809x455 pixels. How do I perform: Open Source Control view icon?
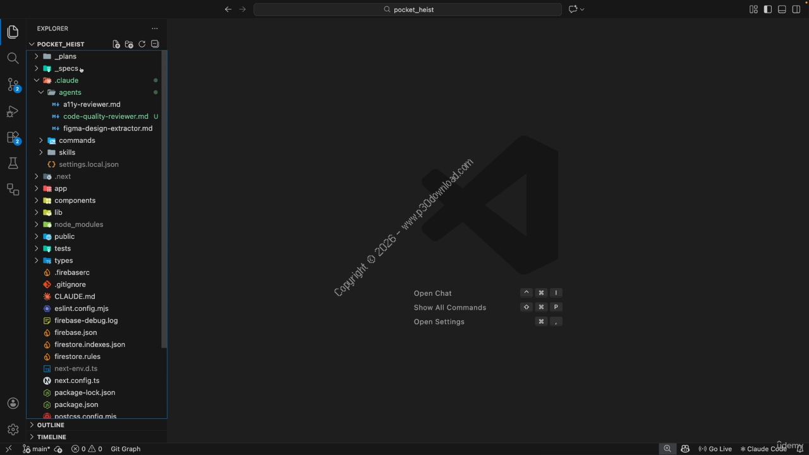click(x=13, y=85)
